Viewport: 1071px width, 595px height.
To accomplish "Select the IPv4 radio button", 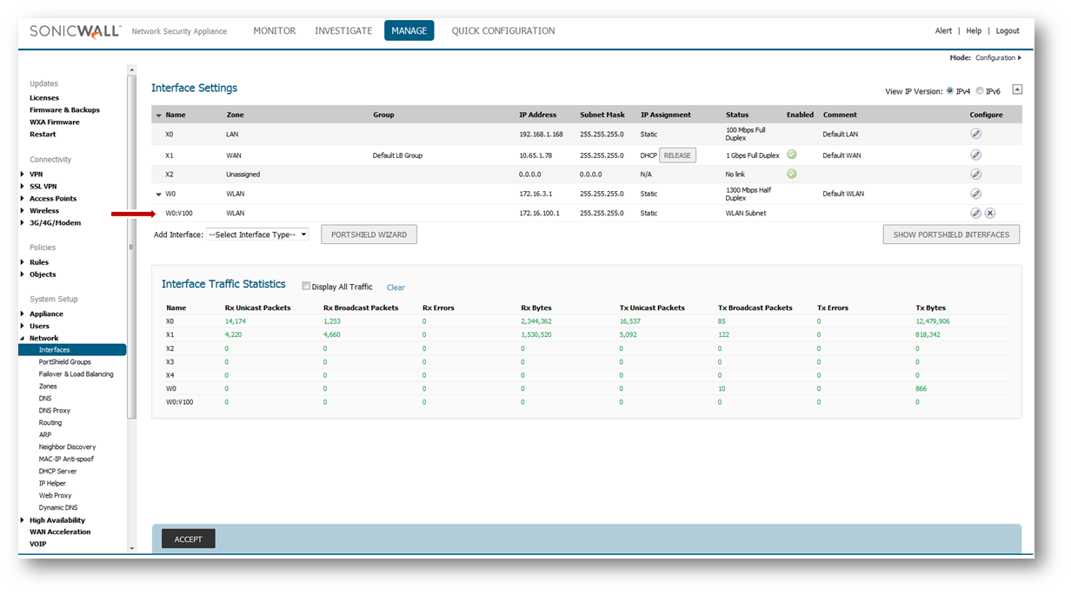I will [x=950, y=90].
